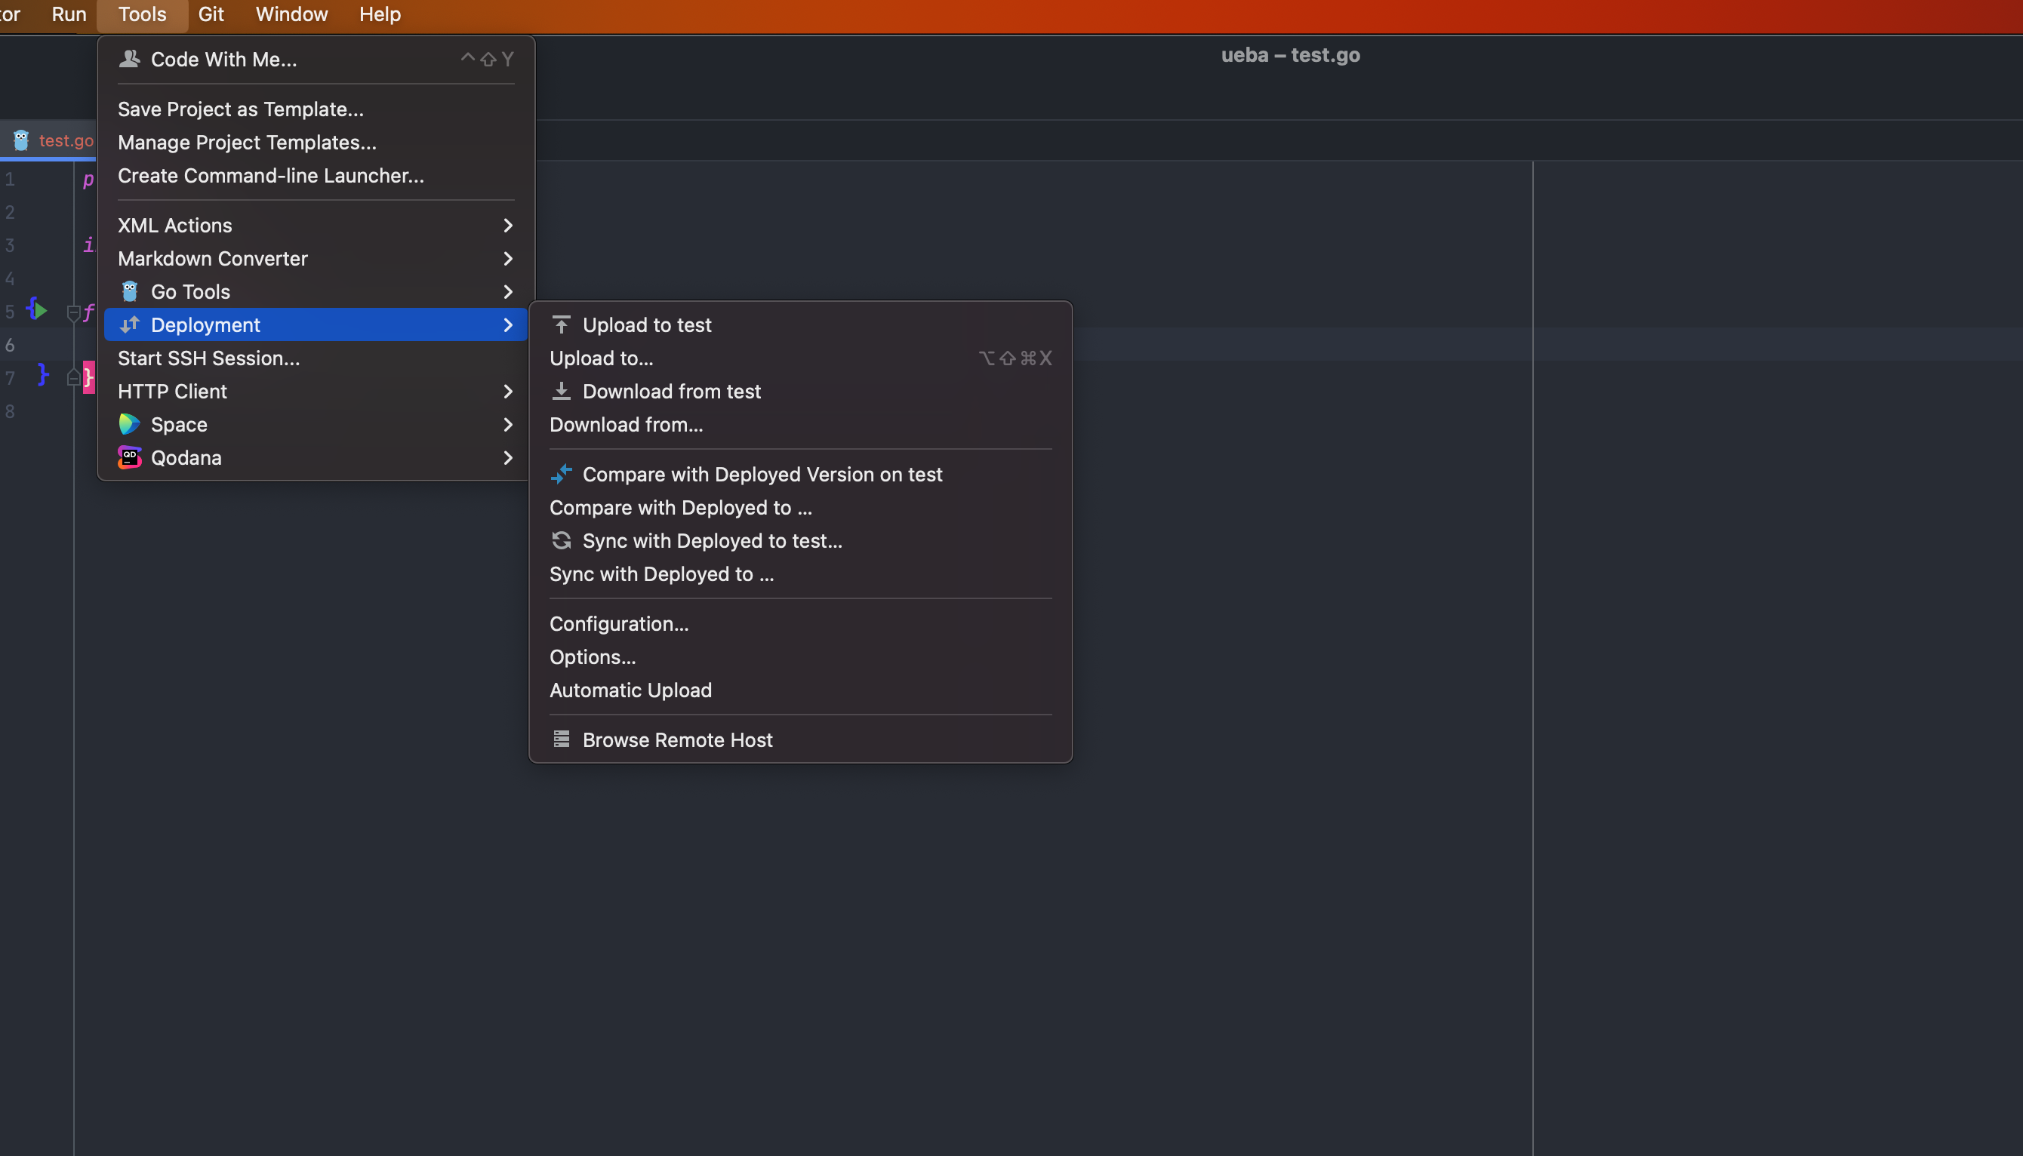Click the Compare with Deployed Version icon

pyautogui.click(x=561, y=474)
